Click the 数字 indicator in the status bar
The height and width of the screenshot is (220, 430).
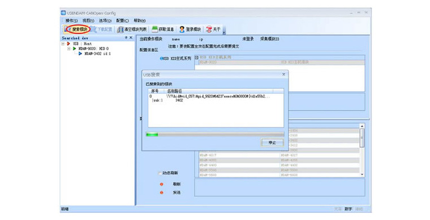pyautogui.click(x=349, y=209)
